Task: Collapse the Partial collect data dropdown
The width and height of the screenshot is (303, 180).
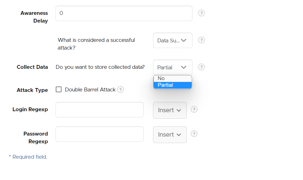Action: (173, 67)
